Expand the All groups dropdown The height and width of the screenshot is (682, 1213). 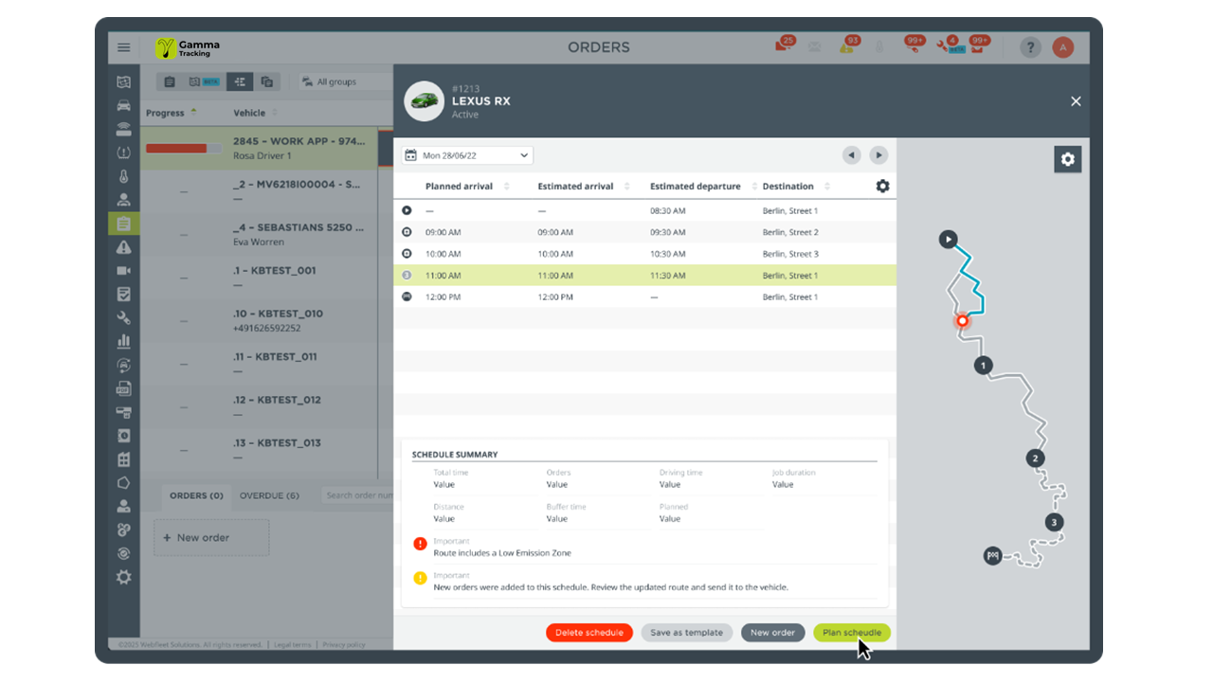[343, 82]
